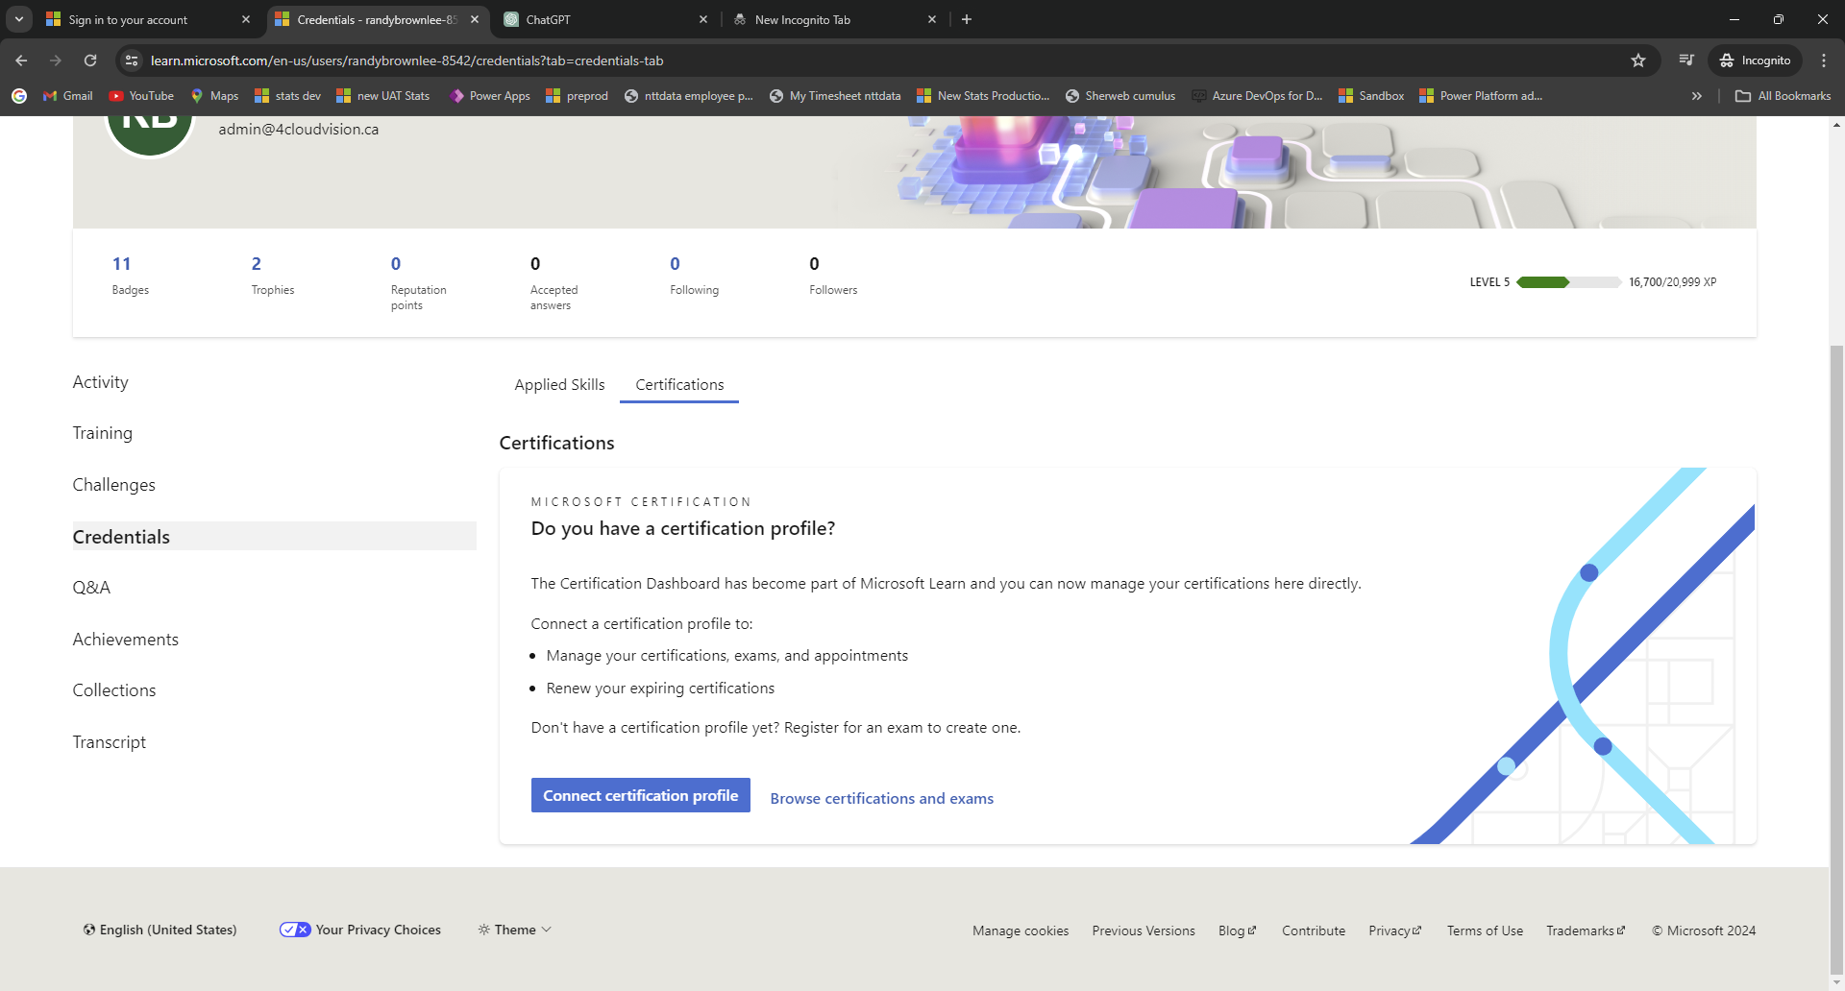Open the My Timesheet nttdata bookmark

coord(834,95)
